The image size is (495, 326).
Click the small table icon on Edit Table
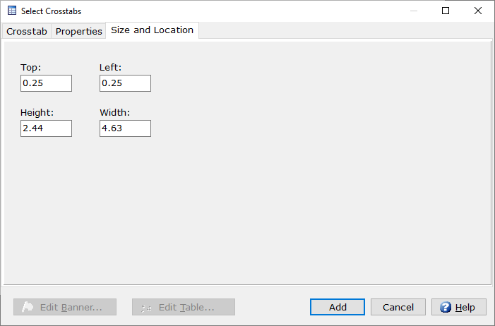pos(146,308)
